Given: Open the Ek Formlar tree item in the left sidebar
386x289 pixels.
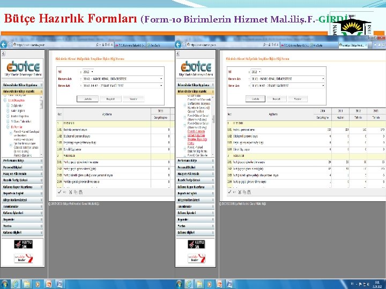Looking at the screenshot, I should click(x=17, y=127).
